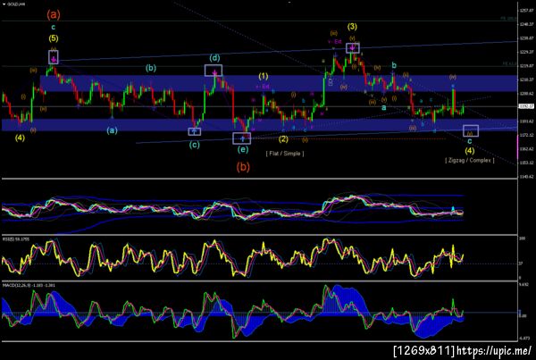Select the magenta down arrow under wave (d)
The width and height of the screenshot is (536, 360).
pyautogui.click(x=214, y=73)
